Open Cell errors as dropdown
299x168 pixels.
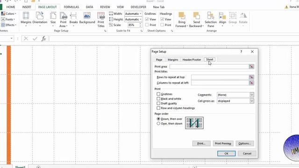click(252, 101)
